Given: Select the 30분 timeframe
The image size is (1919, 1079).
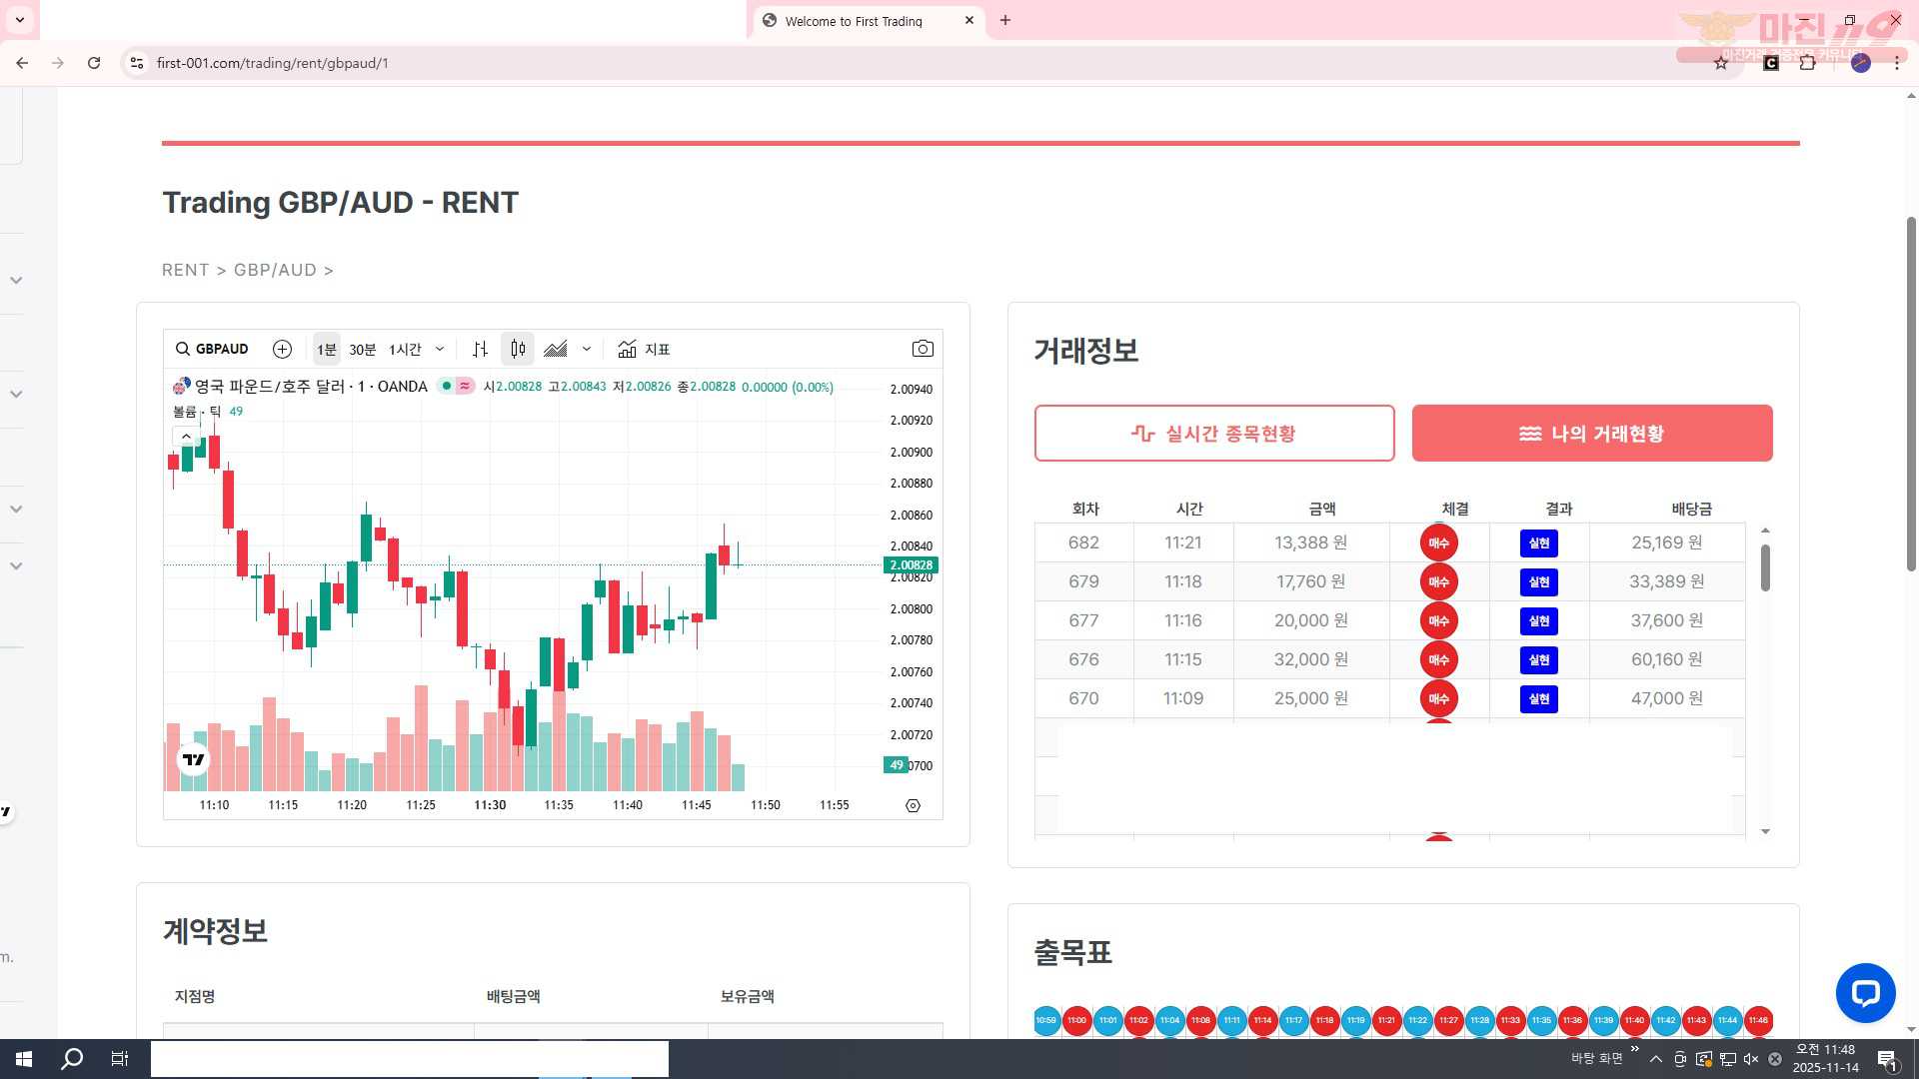Looking at the screenshot, I should coord(362,349).
